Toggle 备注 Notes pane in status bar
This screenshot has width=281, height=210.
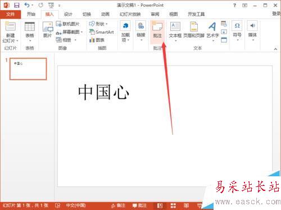pyautogui.click(x=118, y=206)
